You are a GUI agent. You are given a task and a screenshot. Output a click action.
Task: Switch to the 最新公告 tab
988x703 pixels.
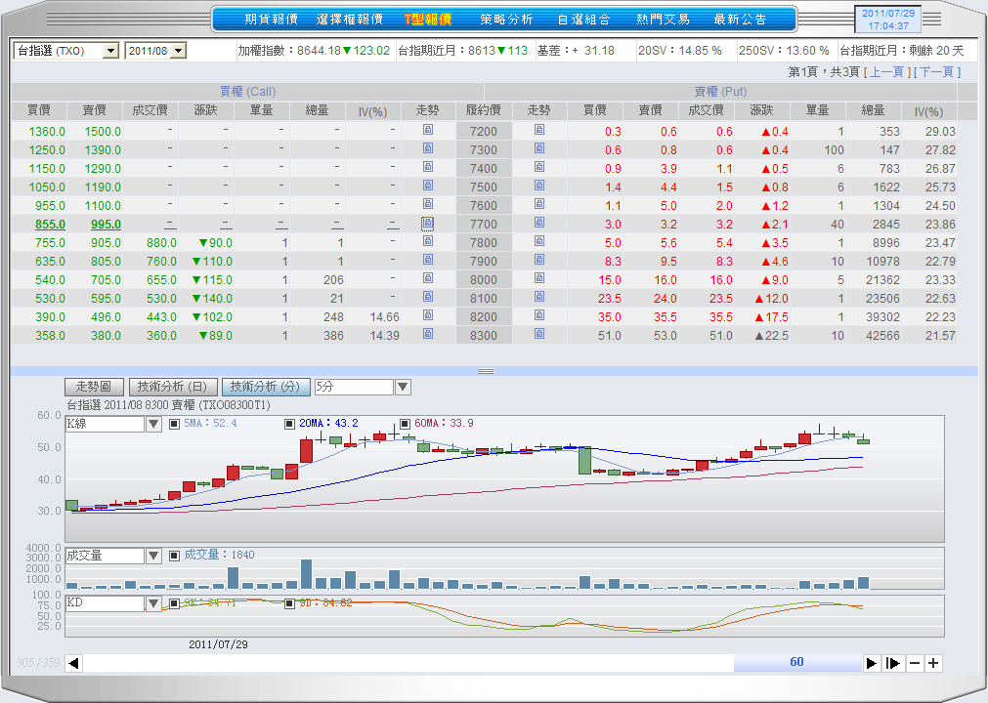click(741, 20)
